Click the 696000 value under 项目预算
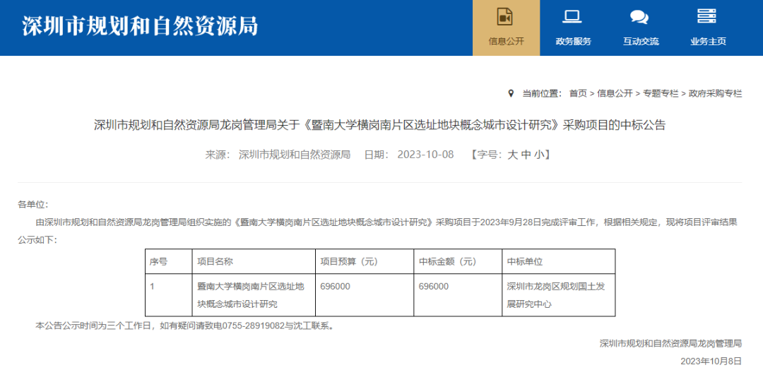 coord(336,287)
